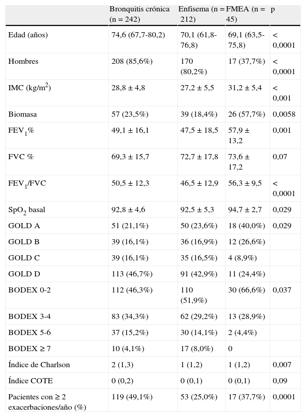
Task: Select the SpO2 basal row label
Action: pyautogui.click(x=26, y=210)
